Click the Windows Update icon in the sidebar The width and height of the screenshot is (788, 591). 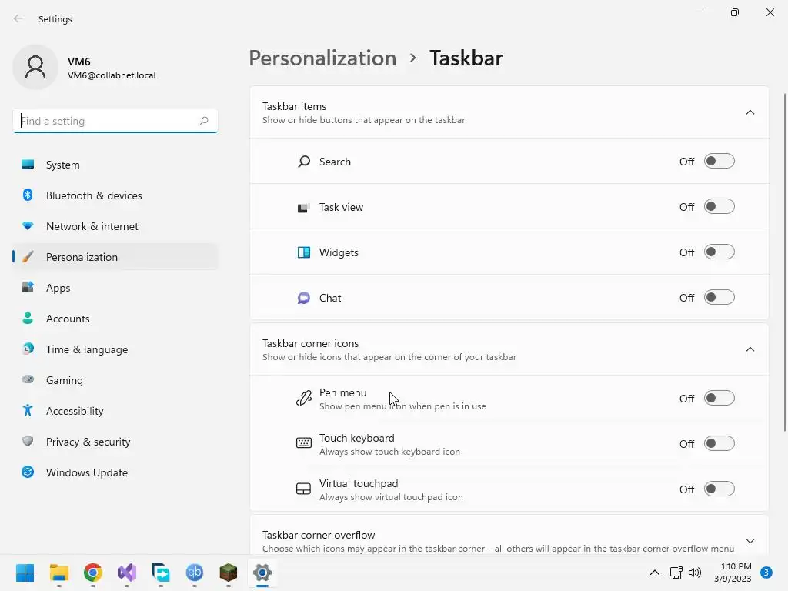pyautogui.click(x=28, y=472)
